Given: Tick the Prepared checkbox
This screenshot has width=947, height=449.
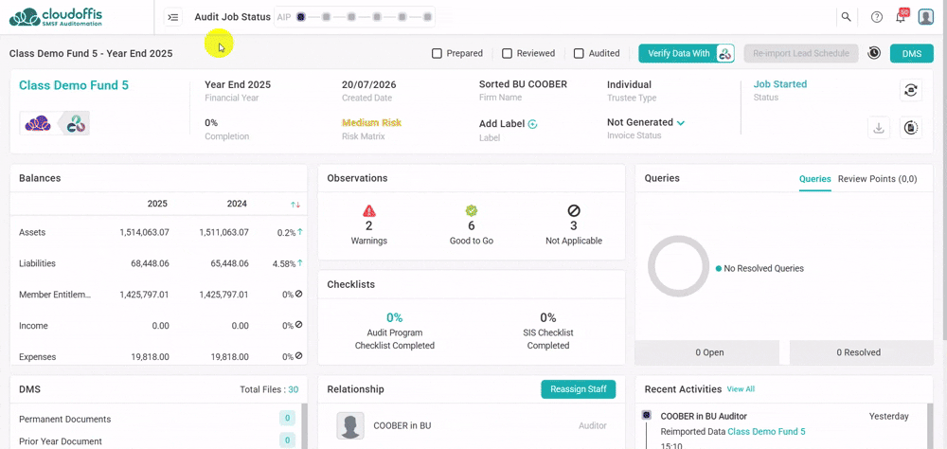Looking at the screenshot, I should 437,53.
